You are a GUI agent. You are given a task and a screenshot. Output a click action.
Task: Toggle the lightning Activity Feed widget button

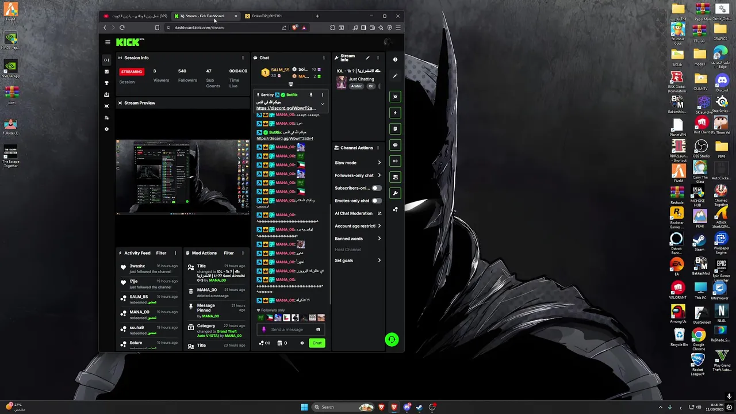395,113
